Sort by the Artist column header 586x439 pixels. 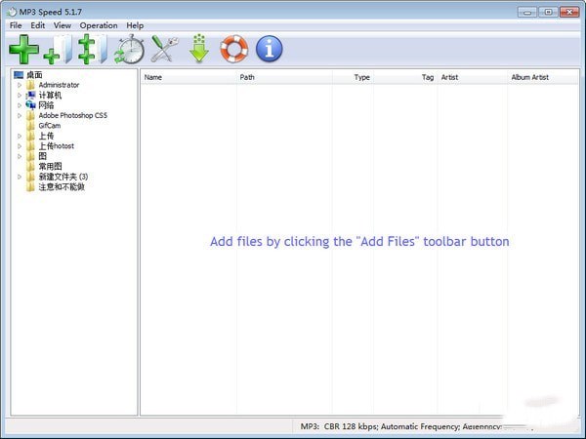click(x=473, y=77)
